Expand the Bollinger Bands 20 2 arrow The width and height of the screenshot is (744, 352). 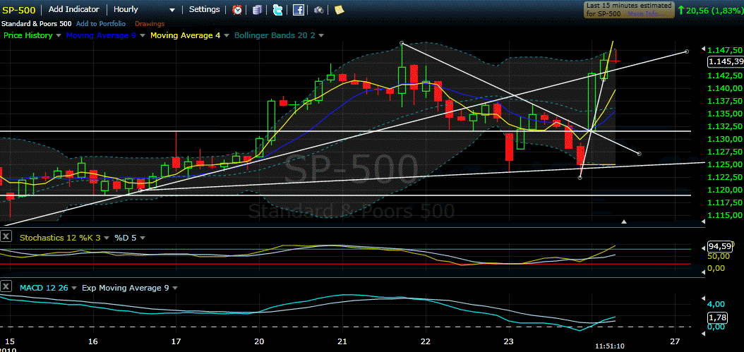pyautogui.click(x=320, y=35)
